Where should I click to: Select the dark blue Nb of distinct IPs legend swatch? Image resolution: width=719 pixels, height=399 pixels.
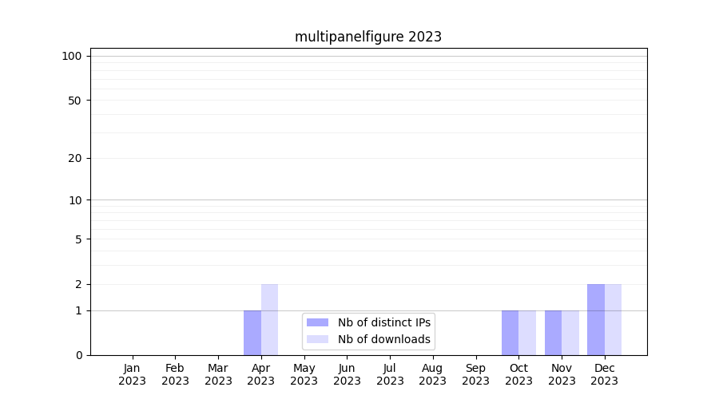[x=317, y=322]
